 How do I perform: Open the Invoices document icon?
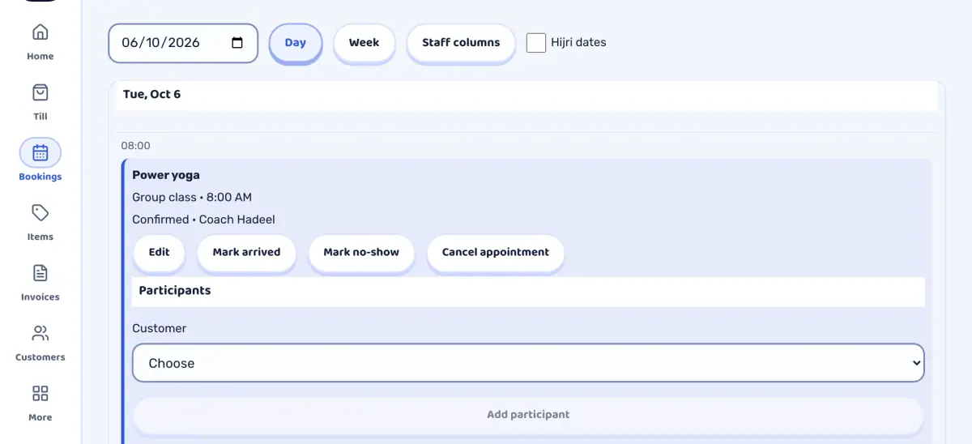pyautogui.click(x=40, y=273)
